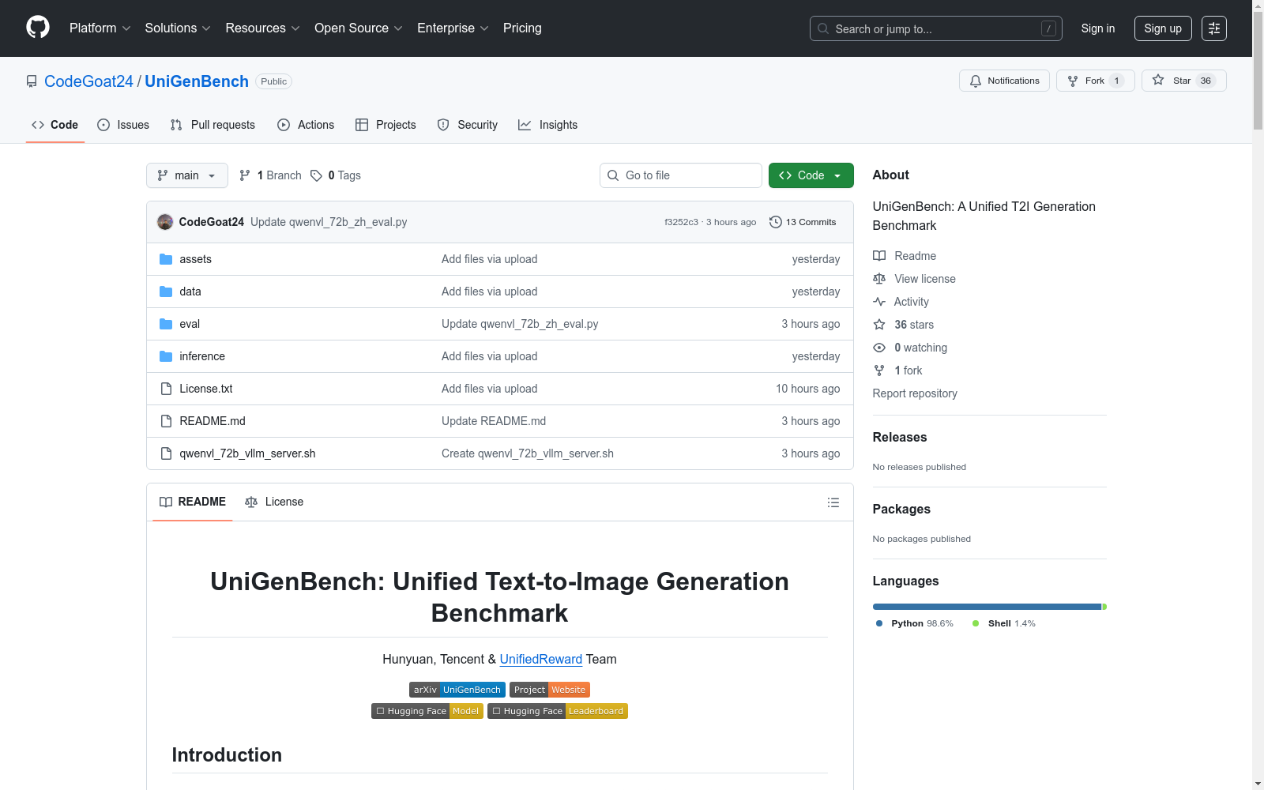This screenshot has width=1264, height=790.
Task: Expand the Open Source dropdown
Action: pos(359,28)
